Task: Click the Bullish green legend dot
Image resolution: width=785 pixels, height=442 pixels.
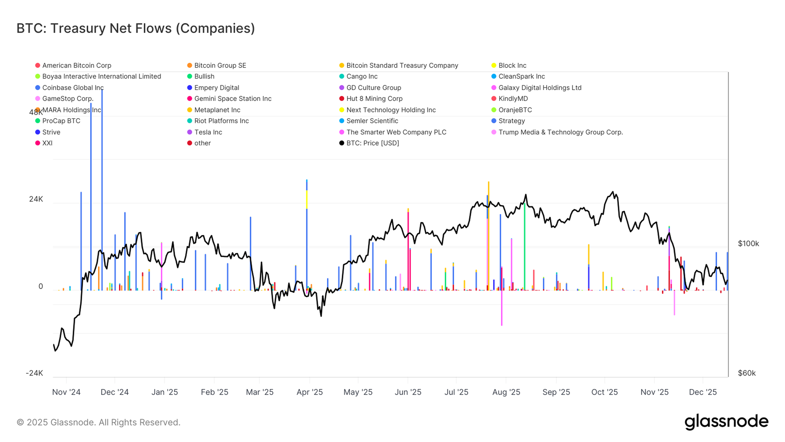Action: tap(190, 77)
